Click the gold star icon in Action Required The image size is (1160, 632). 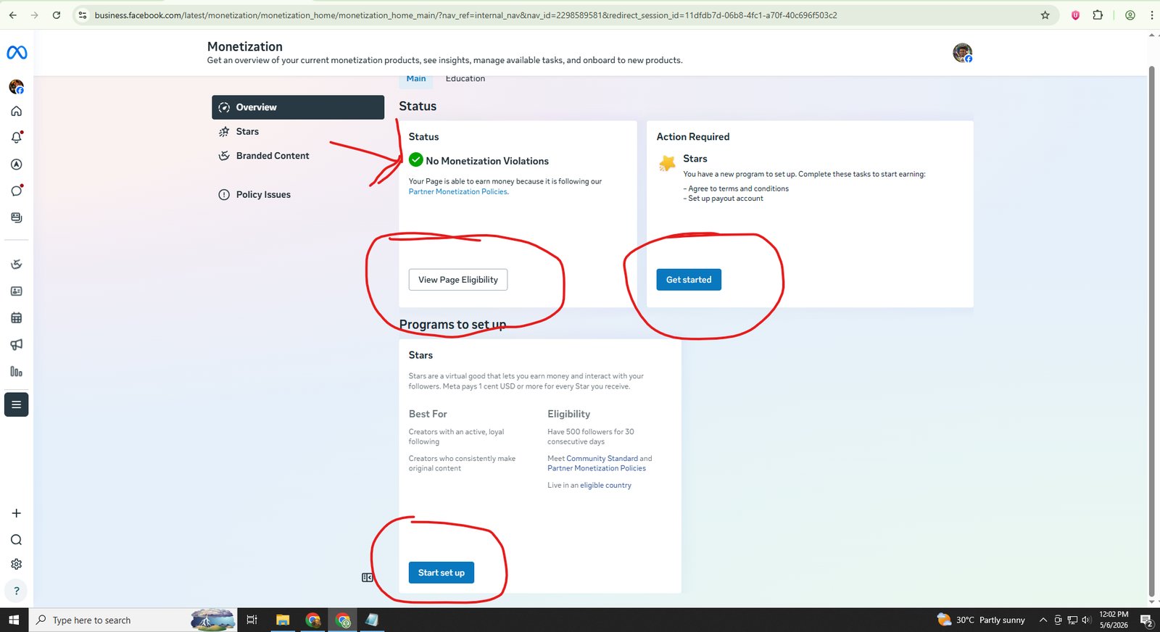pyautogui.click(x=667, y=163)
